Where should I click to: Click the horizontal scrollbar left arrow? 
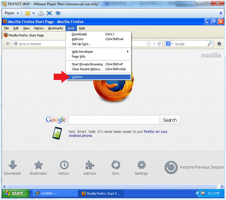[4, 187]
